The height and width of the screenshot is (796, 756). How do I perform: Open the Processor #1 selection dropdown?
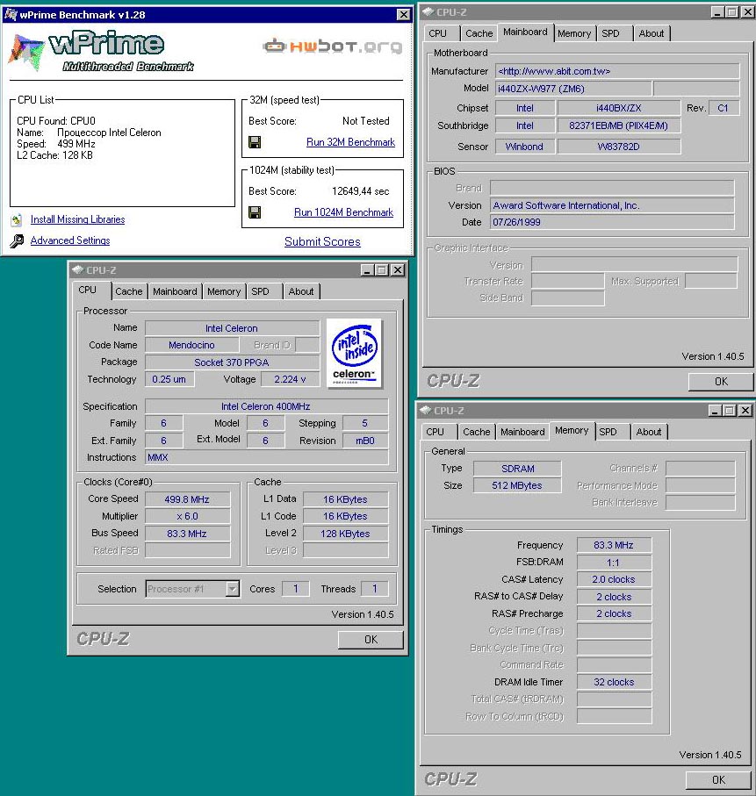(233, 589)
